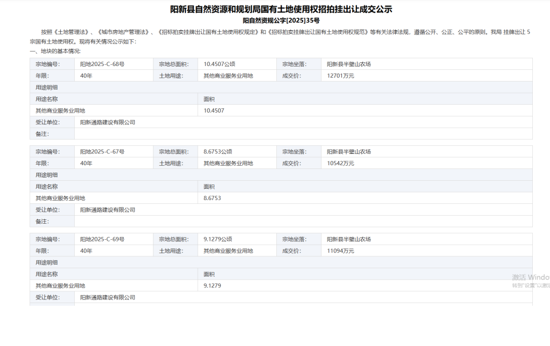Click transaction price 12701万元
The image size is (550, 346).
(340, 76)
